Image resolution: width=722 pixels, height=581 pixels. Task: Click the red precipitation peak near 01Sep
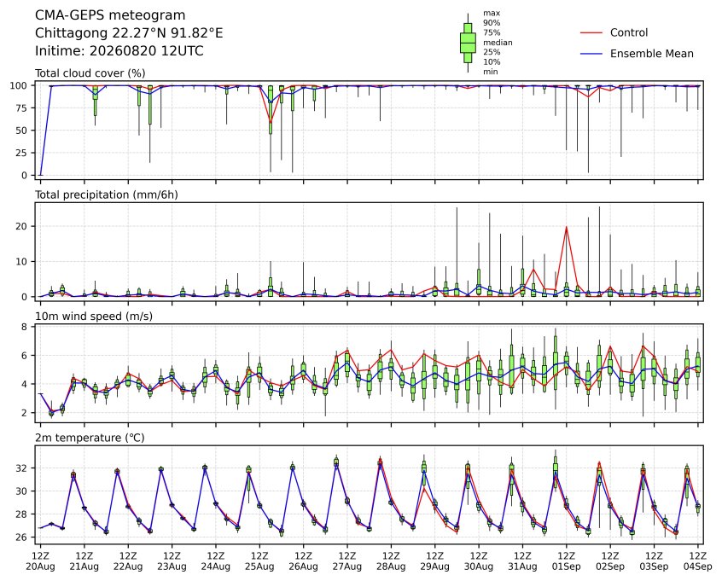point(566,227)
